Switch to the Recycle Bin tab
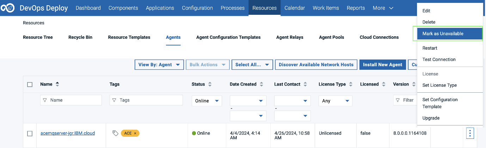486x148 pixels. (80, 37)
